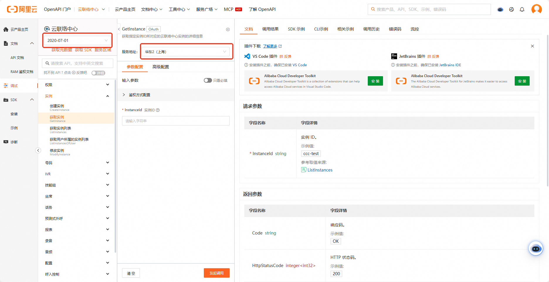Click the Alibaba Cloud logo
549x282 pixels.
22,9
